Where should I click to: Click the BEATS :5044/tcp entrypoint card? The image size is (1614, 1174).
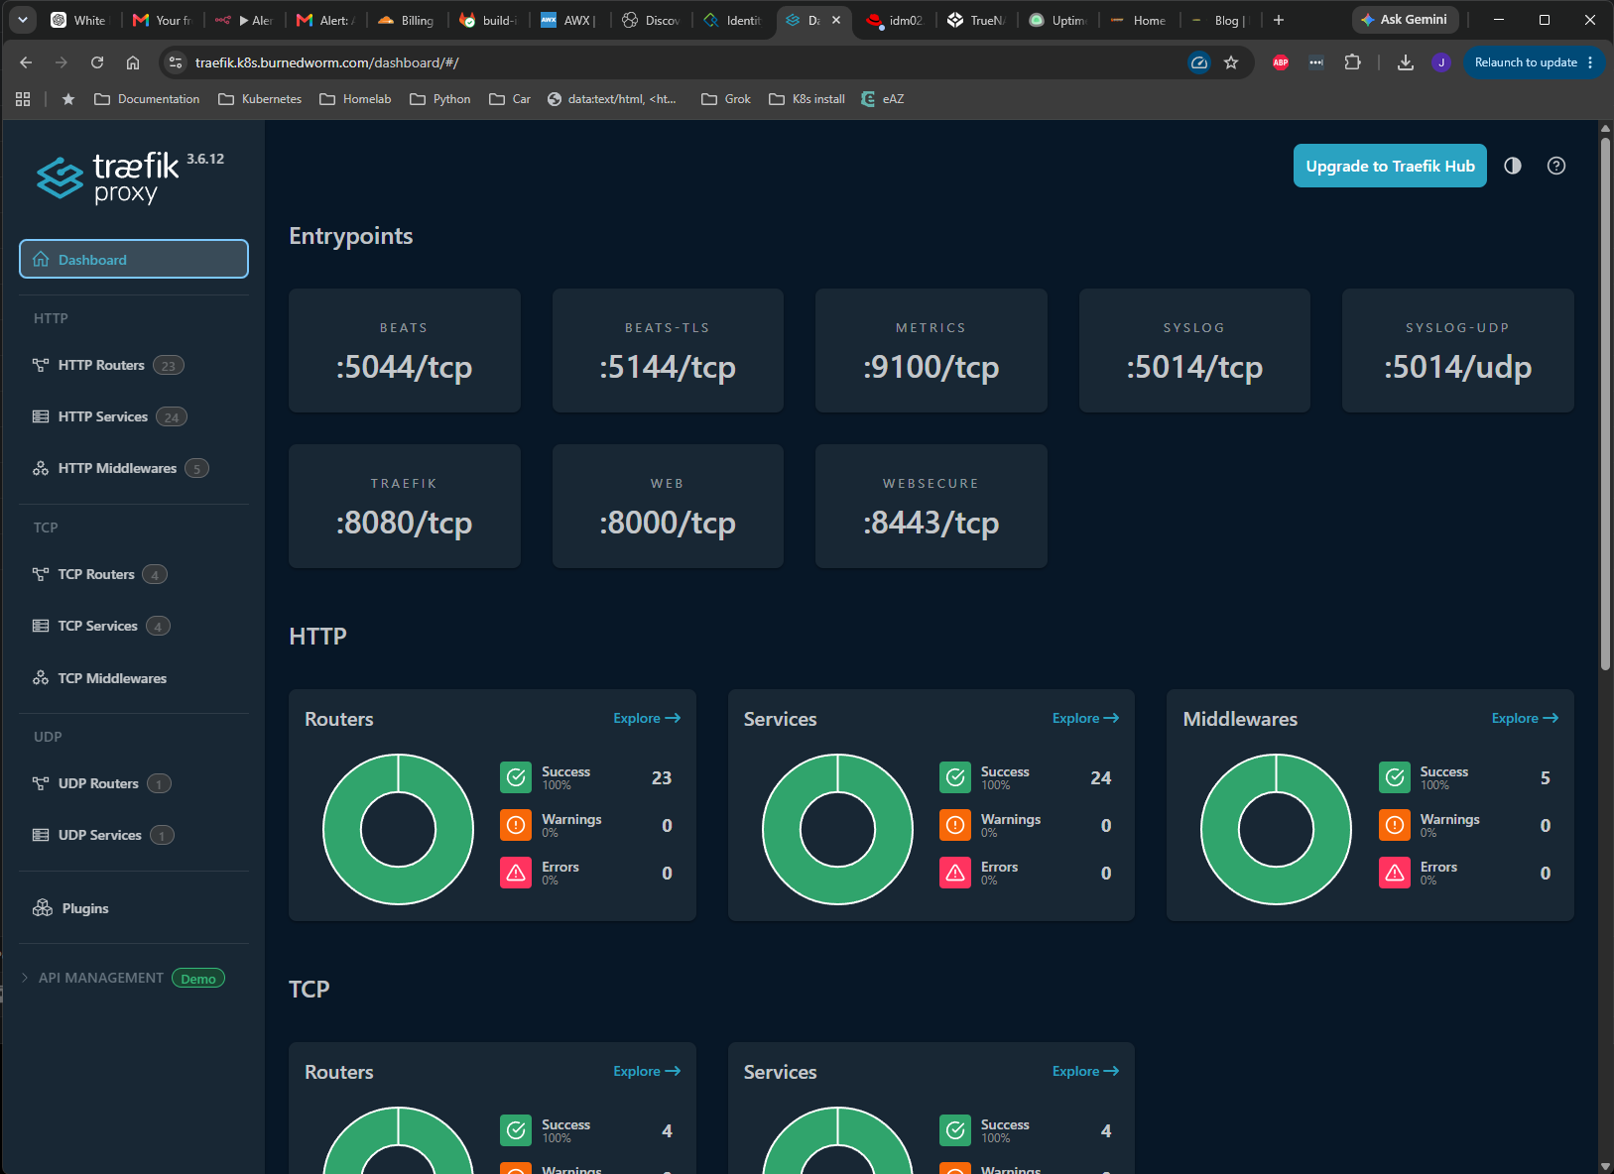tap(404, 350)
